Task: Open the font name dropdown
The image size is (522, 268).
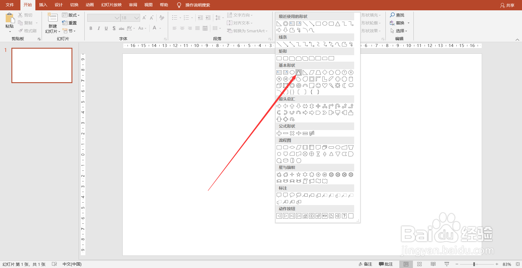Action: (x=117, y=18)
